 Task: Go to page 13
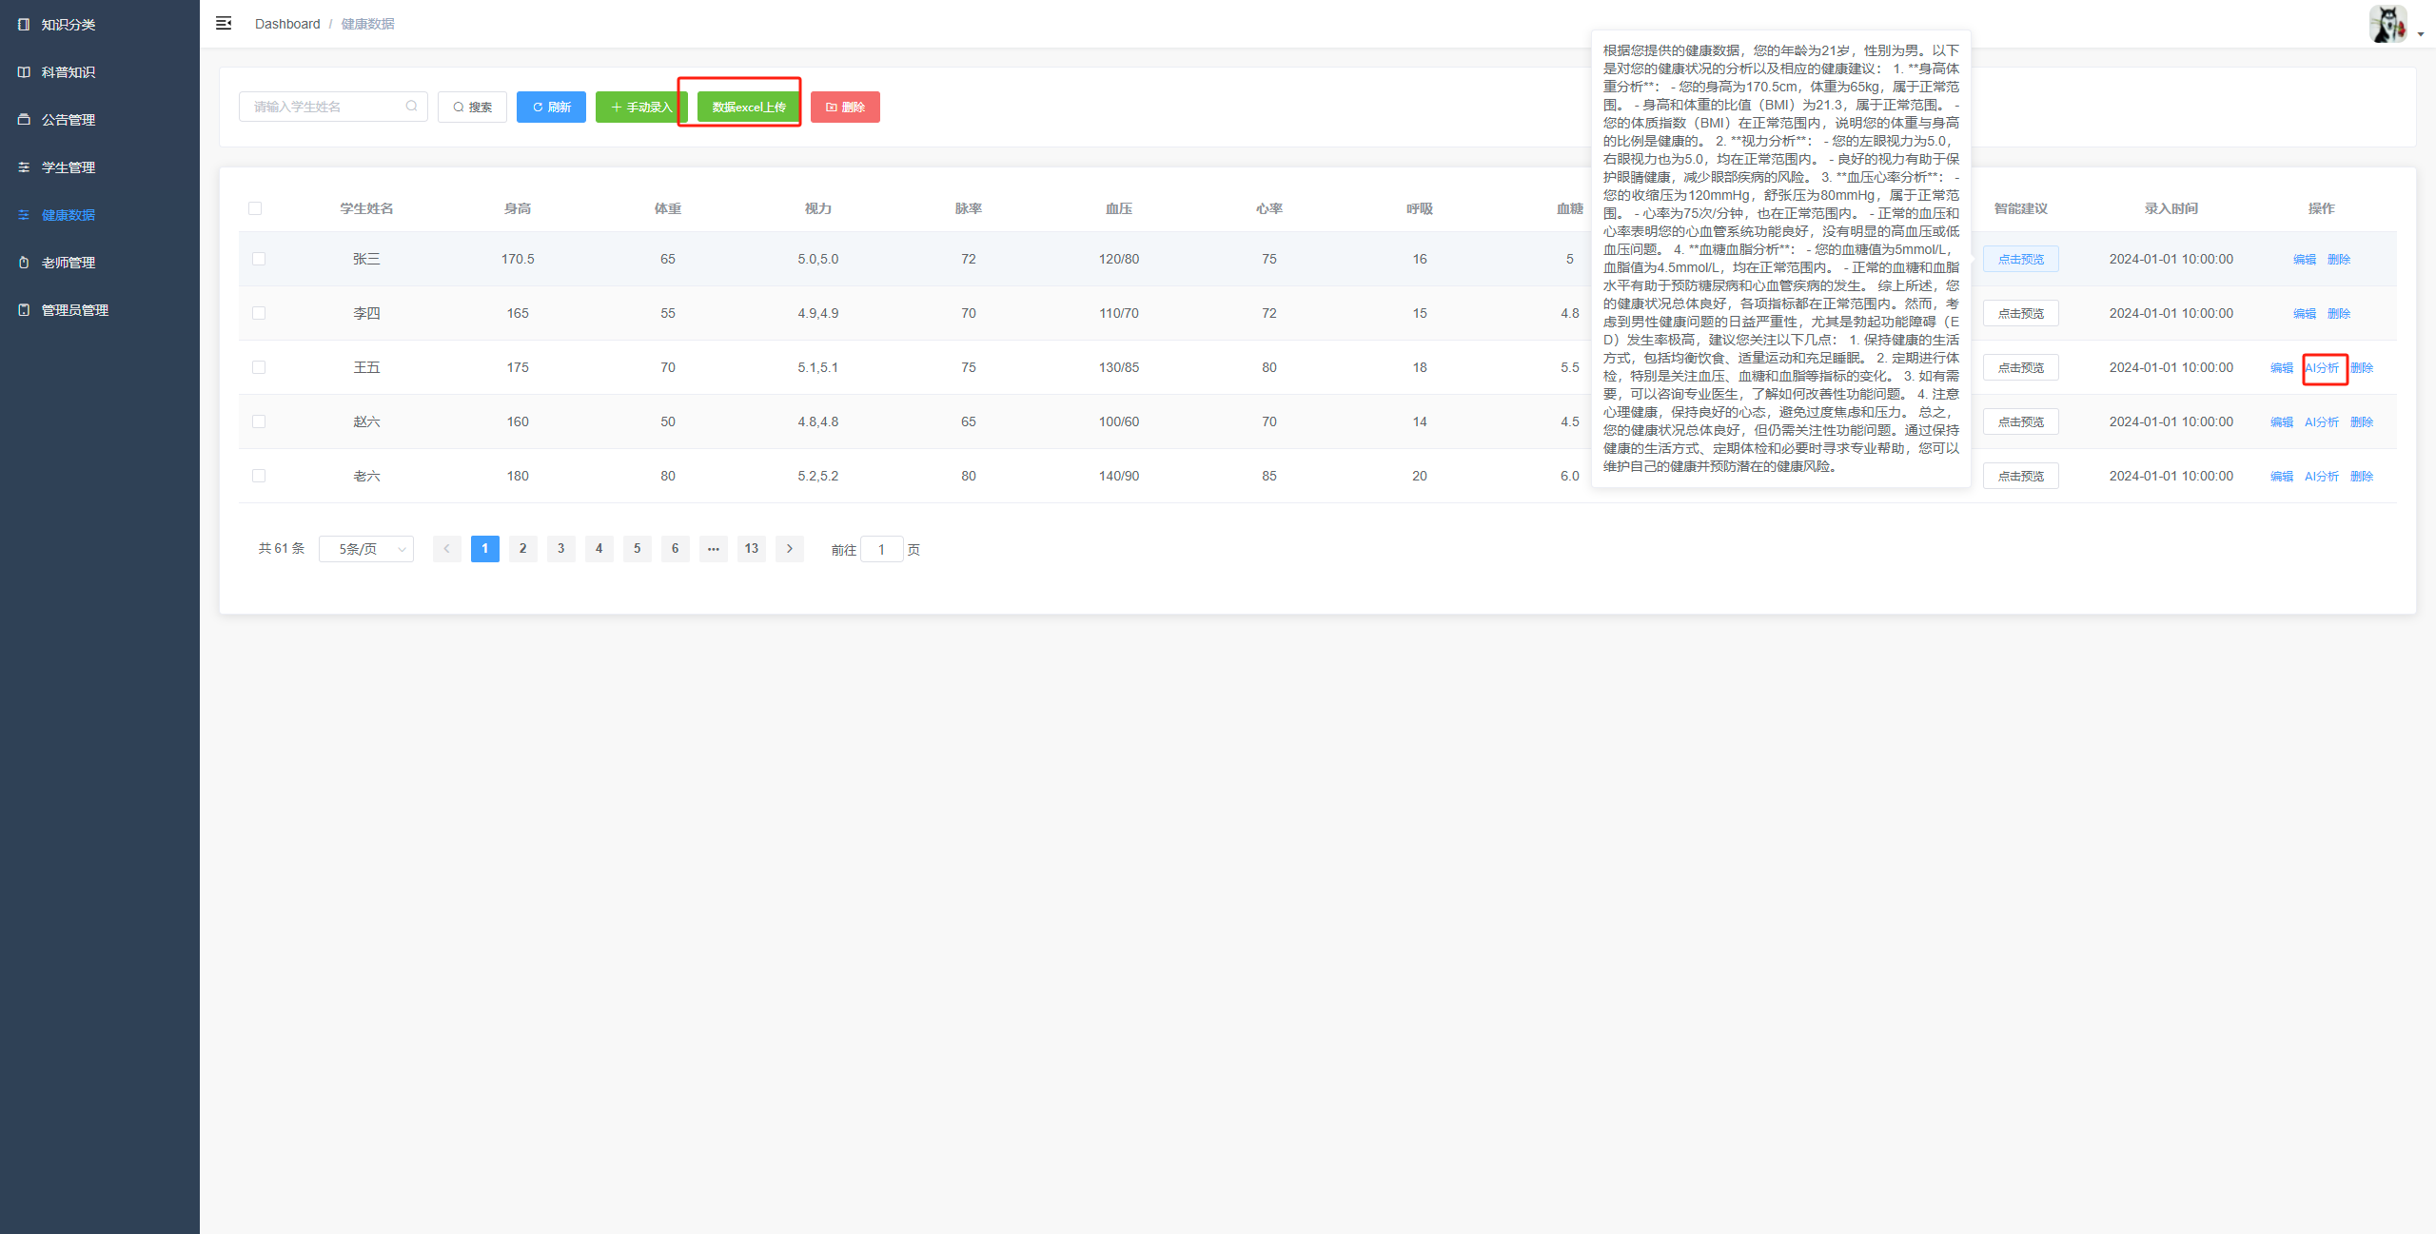pos(752,549)
